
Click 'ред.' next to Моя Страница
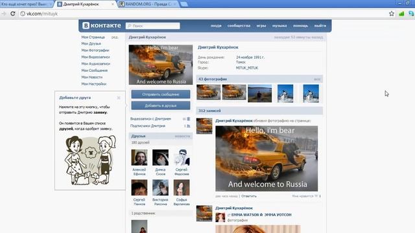point(115,38)
